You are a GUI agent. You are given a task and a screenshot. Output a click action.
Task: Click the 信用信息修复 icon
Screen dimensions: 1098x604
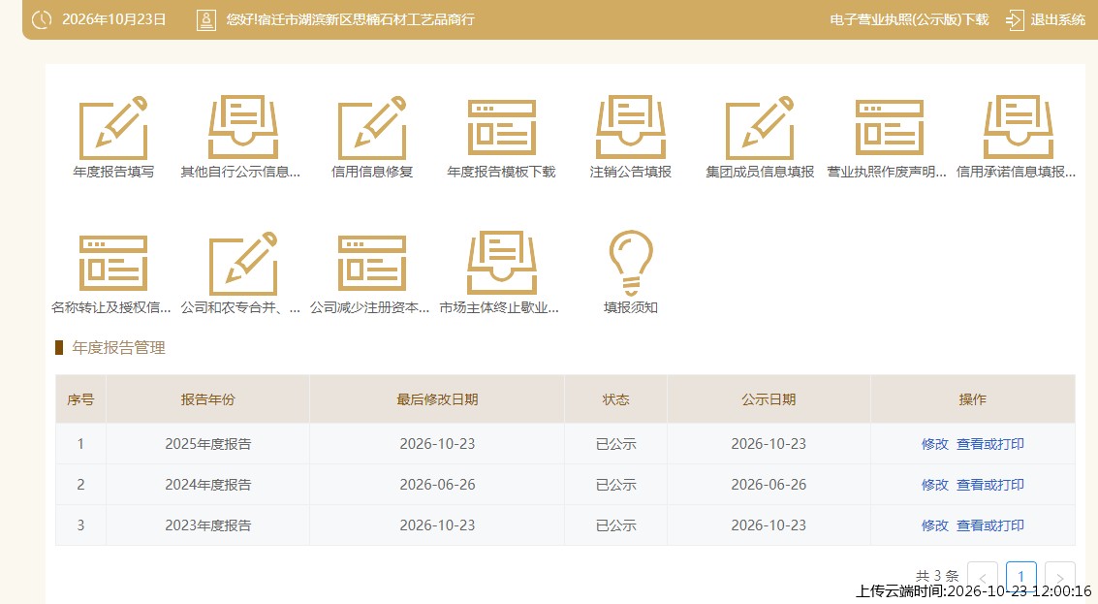tap(372, 128)
